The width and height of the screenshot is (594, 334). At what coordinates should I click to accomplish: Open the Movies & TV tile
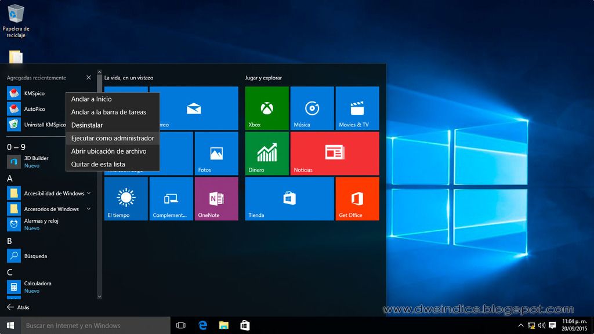click(357, 108)
